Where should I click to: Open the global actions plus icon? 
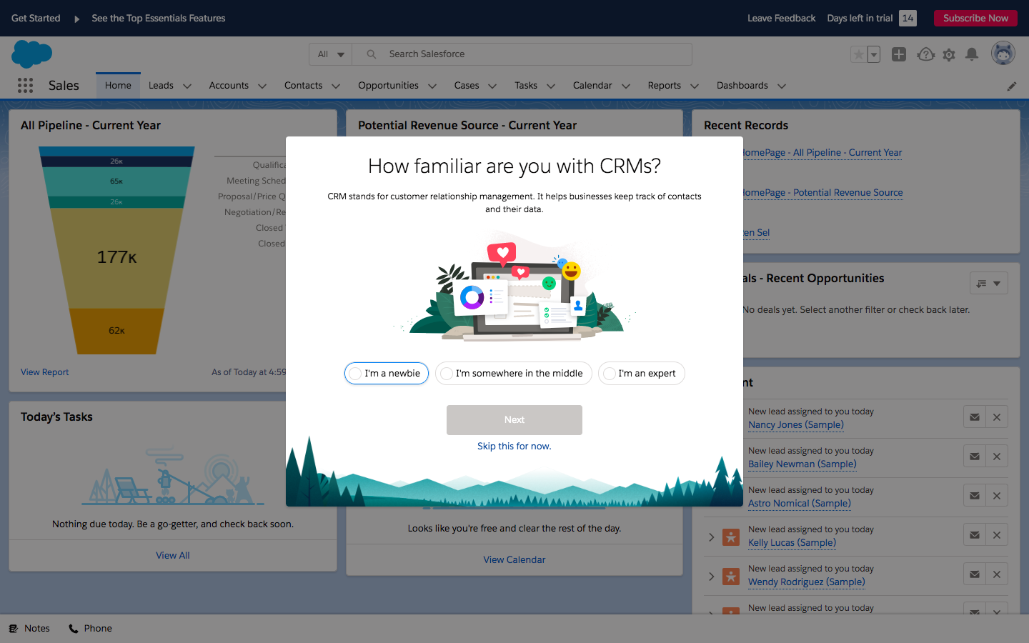coord(899,54)
